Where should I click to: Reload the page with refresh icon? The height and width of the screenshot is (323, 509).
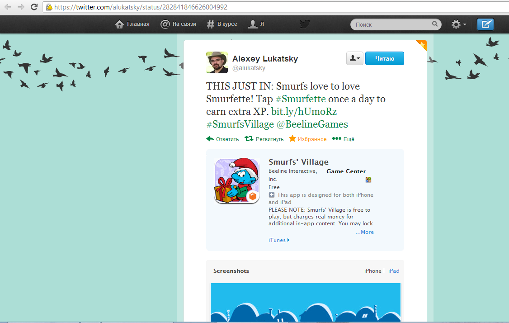pos(34,7)
